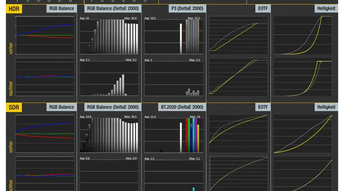The image size is (341, 191).
Task: Select the EOTF header in SDR section
Action: pos(262,107)
